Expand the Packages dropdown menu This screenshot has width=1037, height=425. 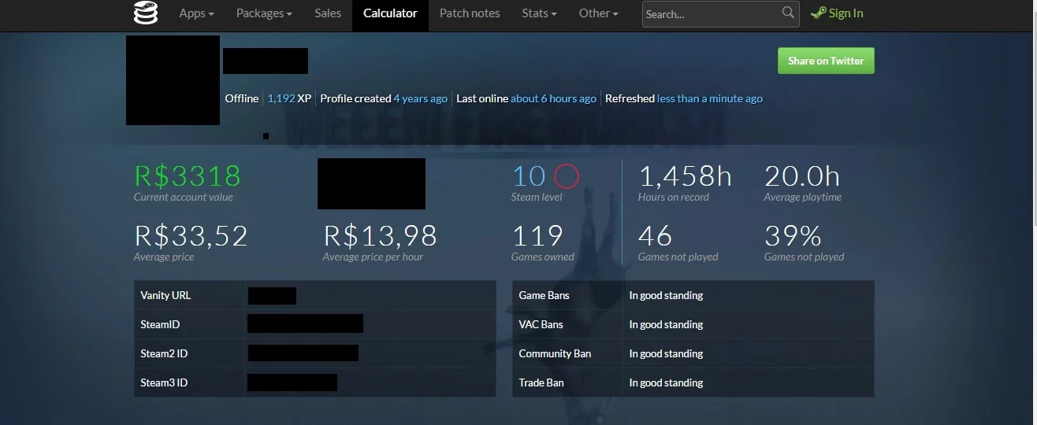(264, 13)
